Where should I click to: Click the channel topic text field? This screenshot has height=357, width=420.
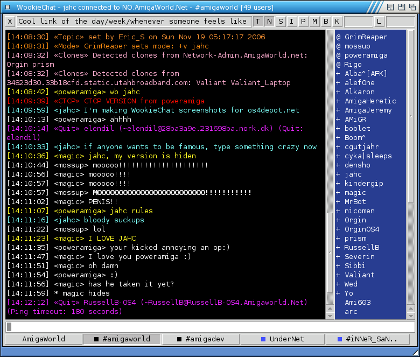[x=133, y=22]
